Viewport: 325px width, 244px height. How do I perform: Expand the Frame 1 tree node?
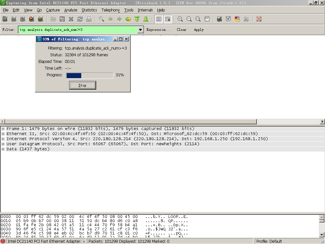pos(3,129)
